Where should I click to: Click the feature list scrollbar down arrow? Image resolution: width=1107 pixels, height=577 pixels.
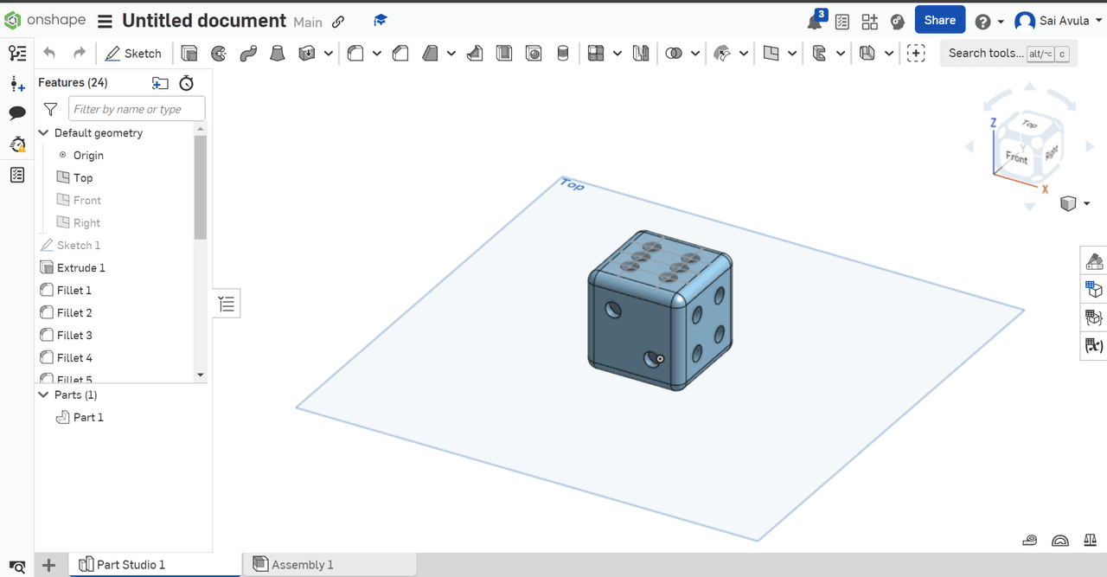[x=201, y=375]
